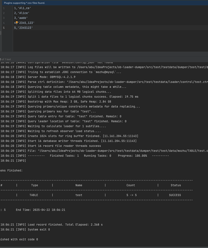208x248 pixels.
Task: Click the 'test' name cell in result table
Action: pyautogui.click(x=79, y=195)
